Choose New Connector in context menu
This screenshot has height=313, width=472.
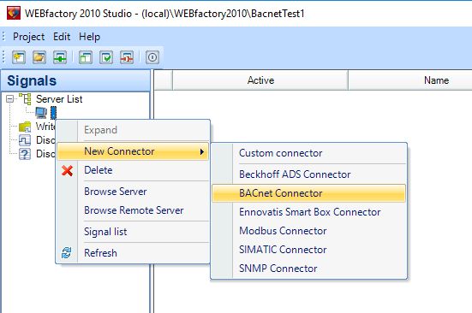(x=133, y=151)
